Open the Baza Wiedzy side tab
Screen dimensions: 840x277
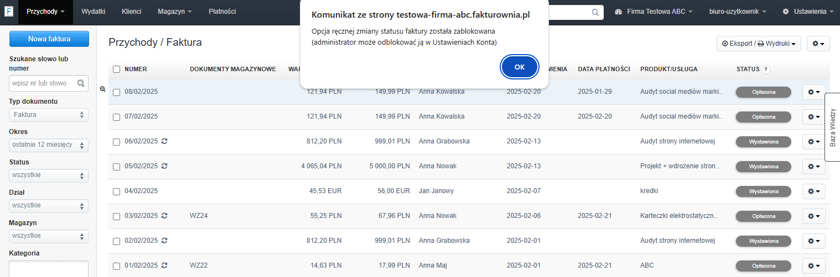(832, 127)
